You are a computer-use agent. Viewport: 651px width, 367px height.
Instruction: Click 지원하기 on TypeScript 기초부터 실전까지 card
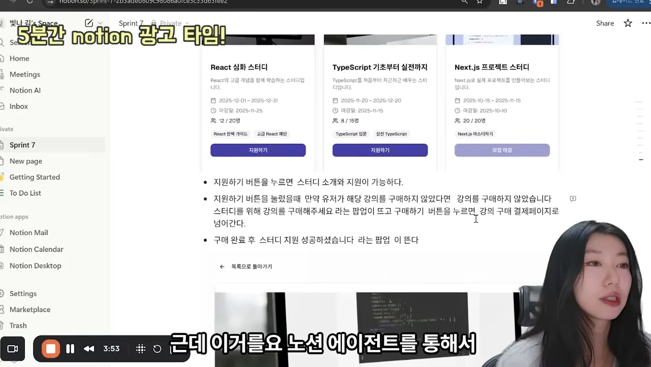380,150
